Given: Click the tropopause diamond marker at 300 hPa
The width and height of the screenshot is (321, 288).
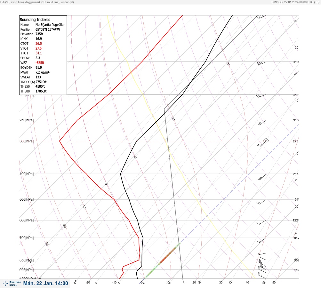Looking at the screenshot, I should [x=266, y=141].
